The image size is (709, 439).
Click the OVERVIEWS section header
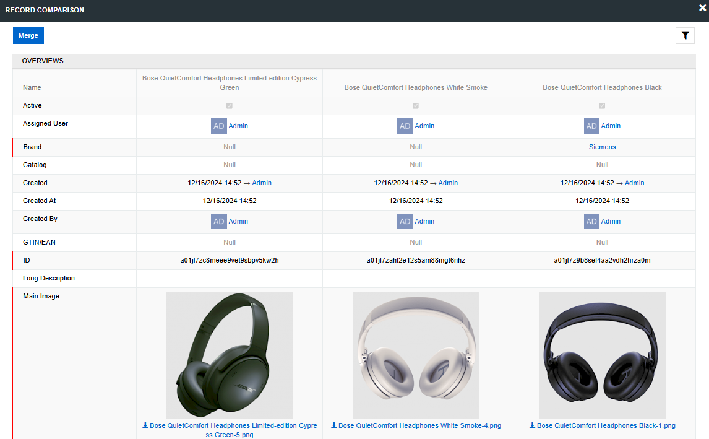click(354, 61)
